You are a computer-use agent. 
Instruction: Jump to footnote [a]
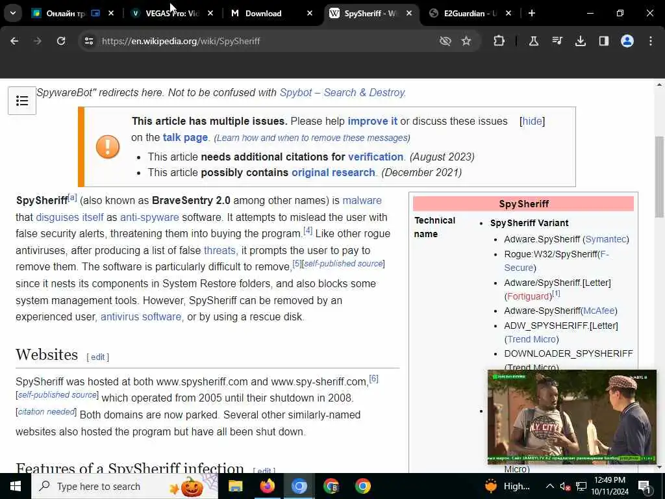tap(73, 198)
